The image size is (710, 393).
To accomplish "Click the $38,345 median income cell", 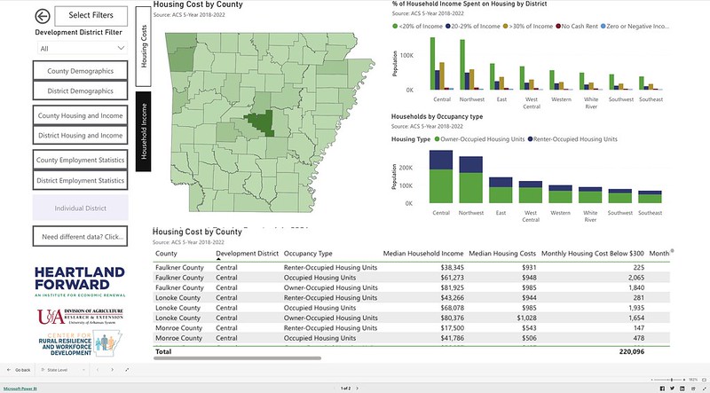I will pyautogui.click(x=453, y=268).
